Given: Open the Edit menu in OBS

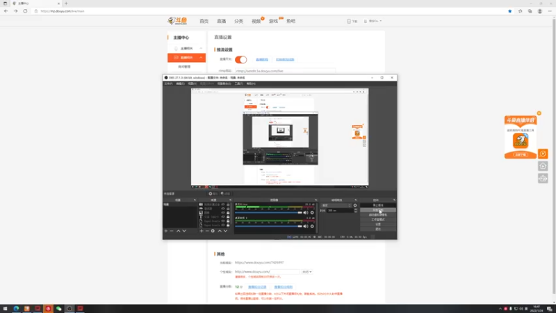Looking at the screenshot, I should [x=180, y=83].
